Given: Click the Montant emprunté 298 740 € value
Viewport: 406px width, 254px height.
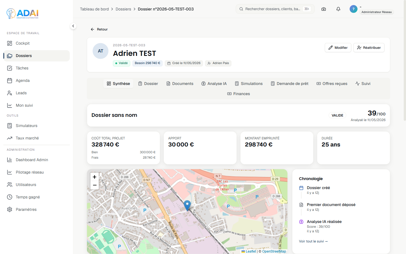Looking at the screenshot, I should click(x=259, y=144).
